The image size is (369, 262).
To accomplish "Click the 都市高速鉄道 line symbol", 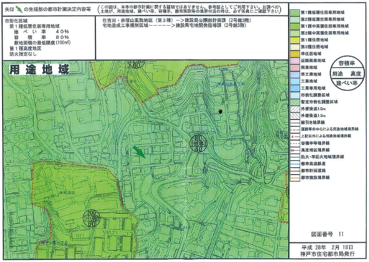I will pos(294,164).
